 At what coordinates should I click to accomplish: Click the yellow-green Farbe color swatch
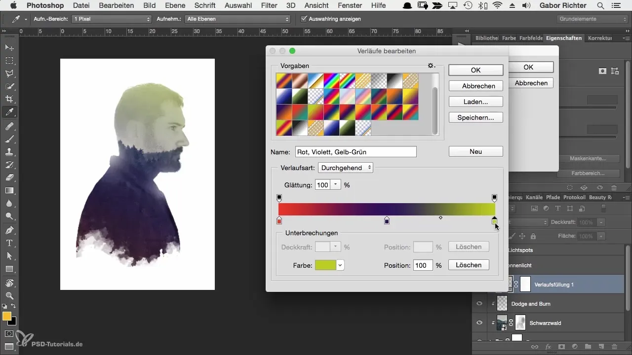click(x=326, y=265)
